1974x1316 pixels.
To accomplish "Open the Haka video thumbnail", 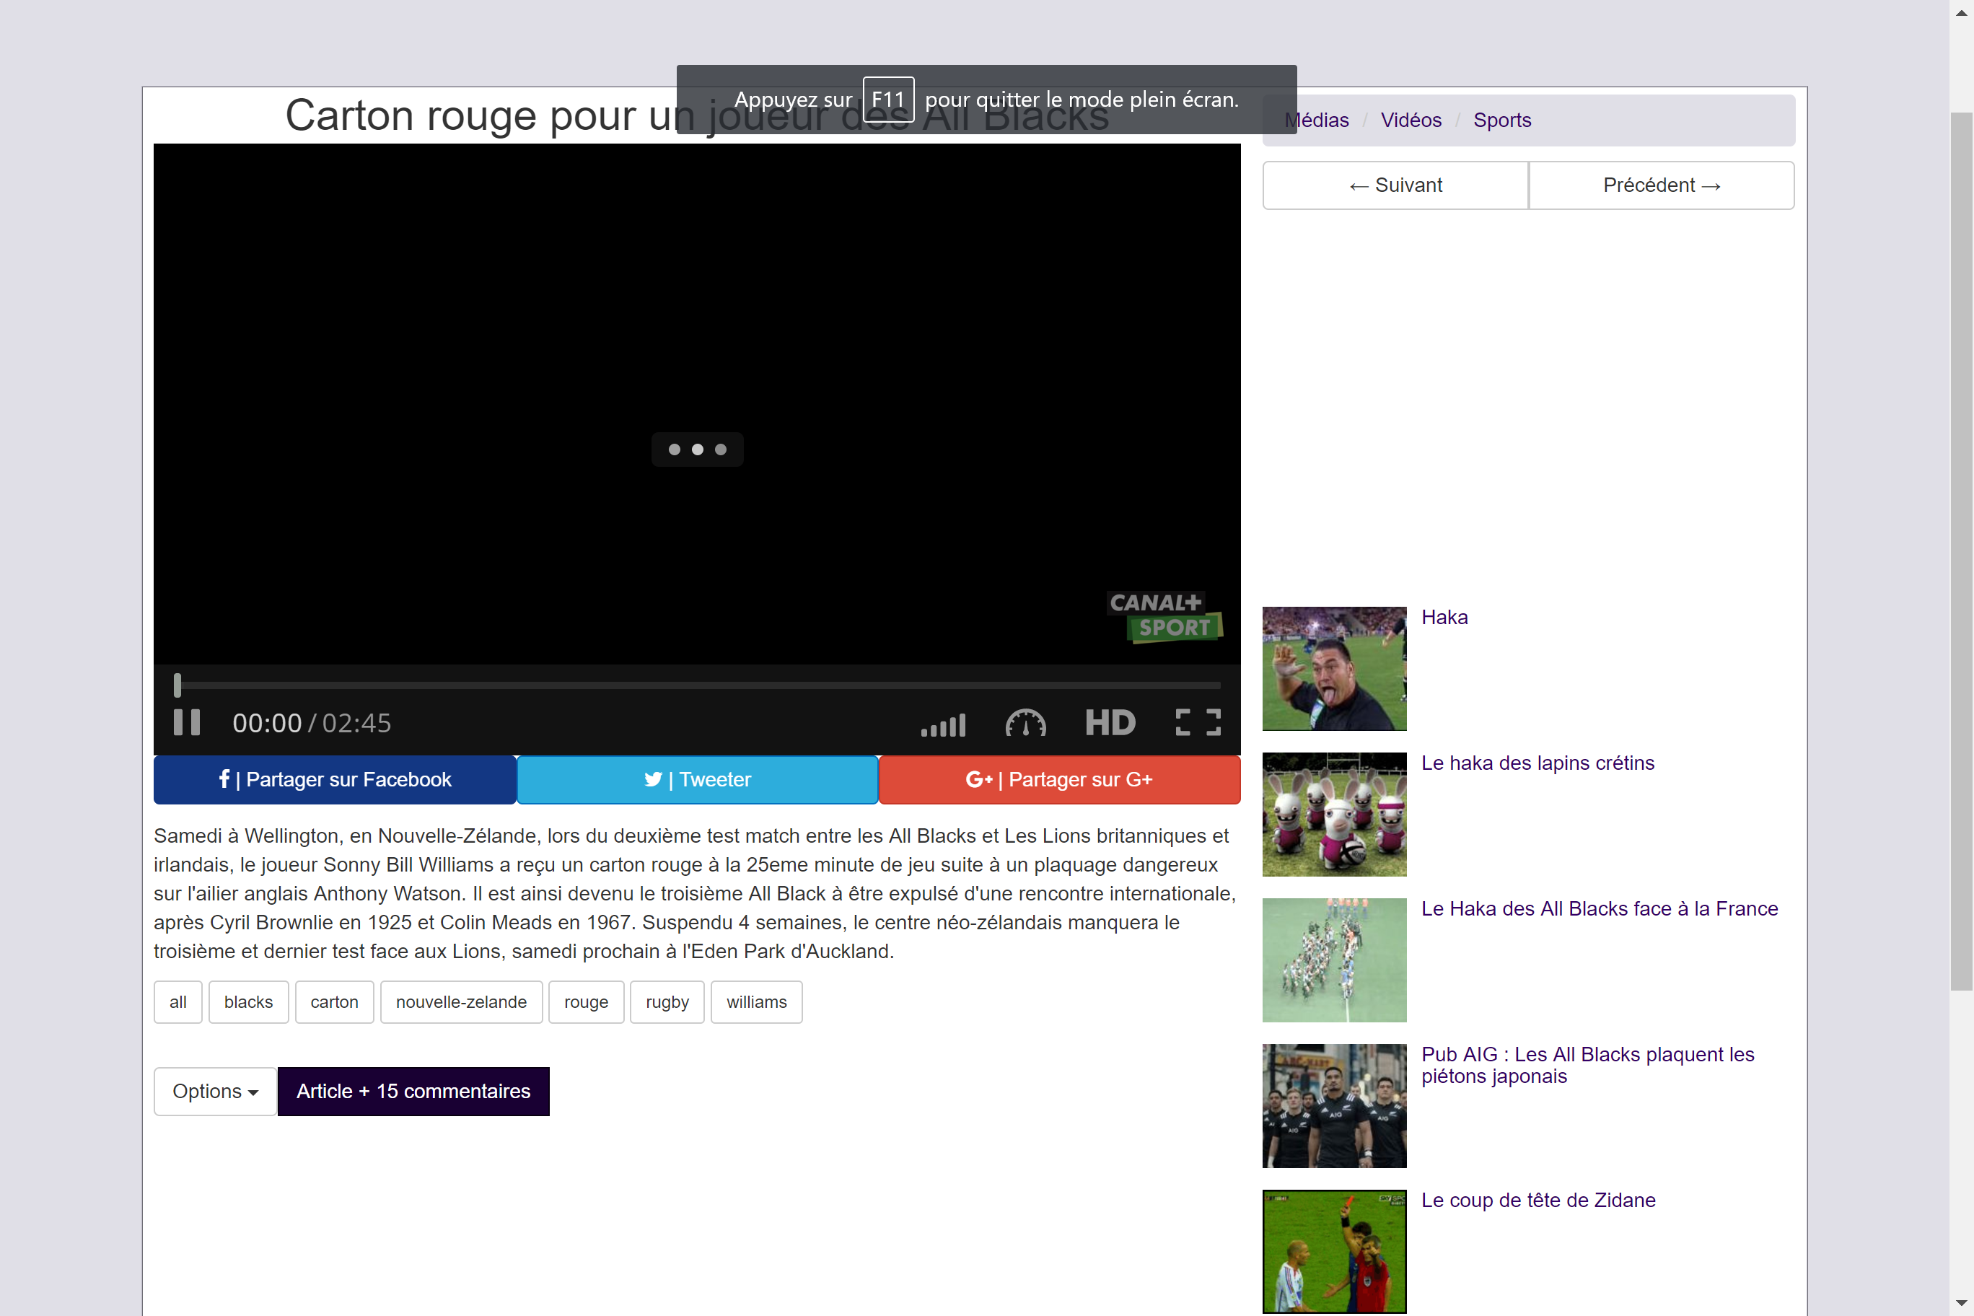I will [x=1333, y=669].
